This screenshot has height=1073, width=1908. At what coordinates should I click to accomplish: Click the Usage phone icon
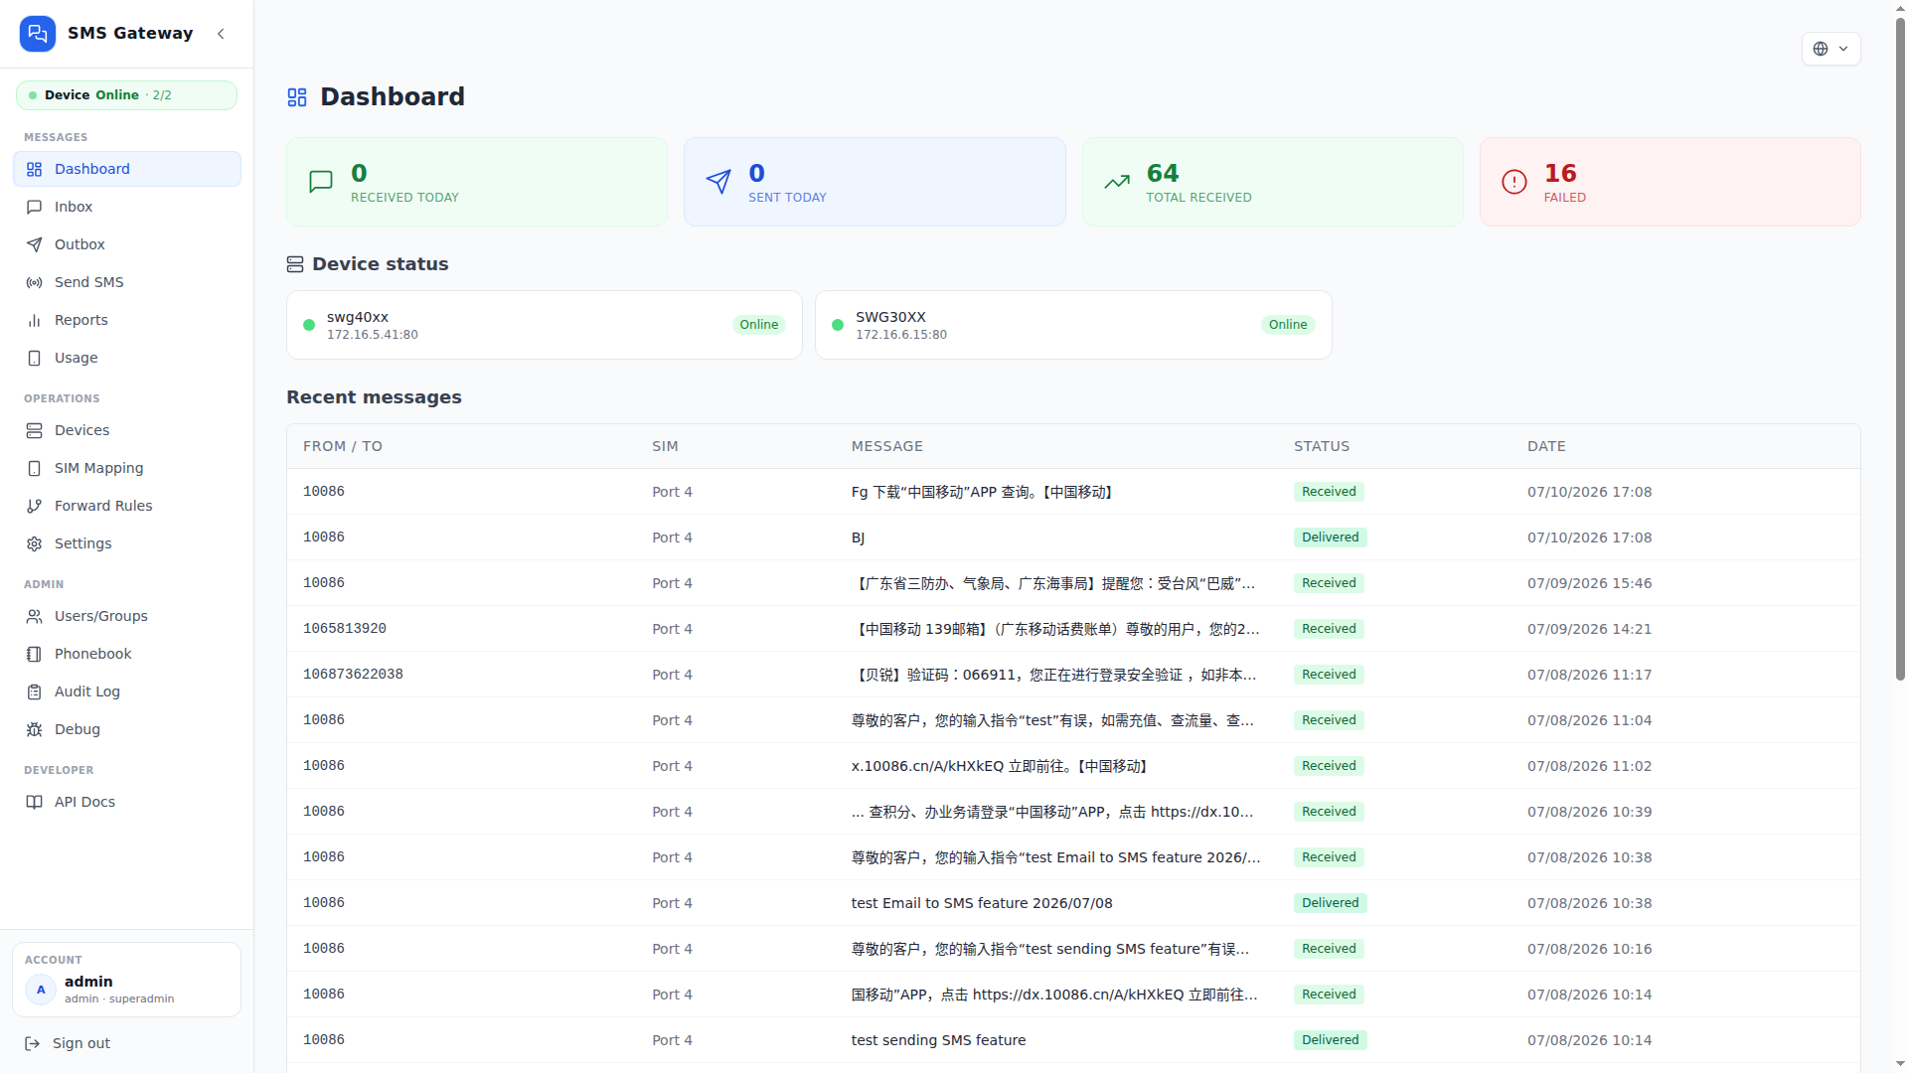35,358
